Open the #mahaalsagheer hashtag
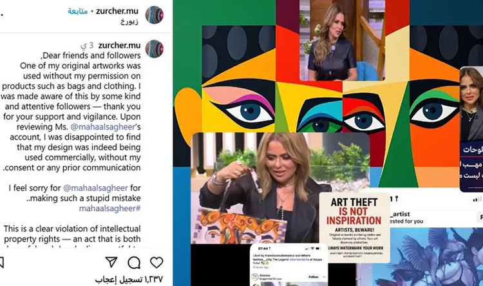This screenshot has height=286, width=483. coord(110,208)
